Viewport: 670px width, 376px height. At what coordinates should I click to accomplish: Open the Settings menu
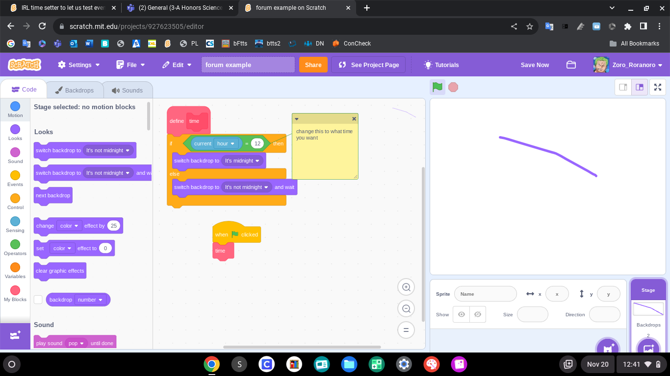click(78, 65)
